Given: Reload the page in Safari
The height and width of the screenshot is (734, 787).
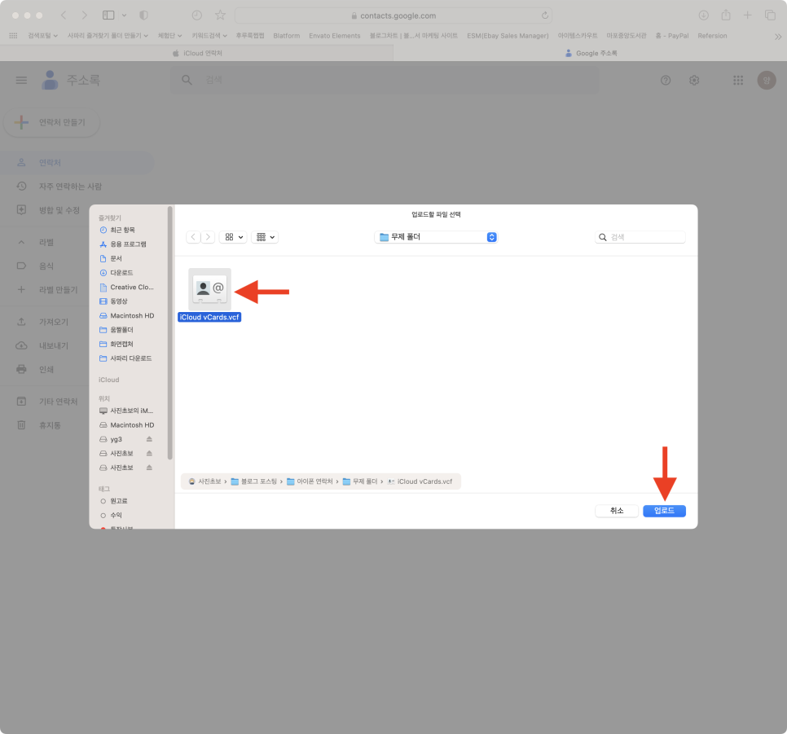Looking at the screenshot, I should [544, 15].
